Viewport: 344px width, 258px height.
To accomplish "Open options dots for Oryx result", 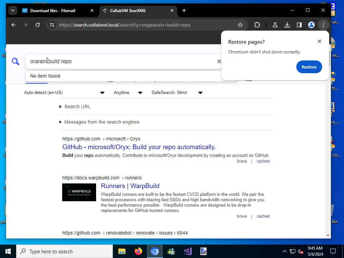I will click(x=252, y=162).
